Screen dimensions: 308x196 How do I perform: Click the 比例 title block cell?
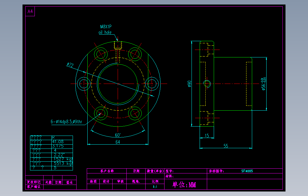(155, 182)
